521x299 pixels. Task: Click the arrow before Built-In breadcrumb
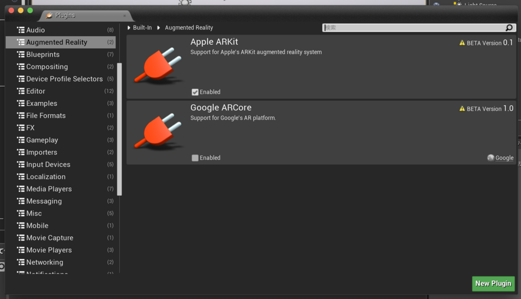(x=129, y=27)
